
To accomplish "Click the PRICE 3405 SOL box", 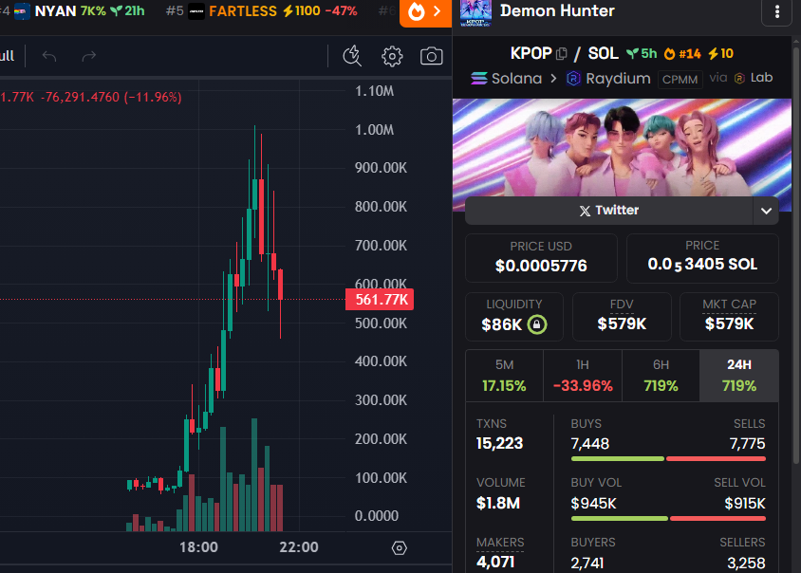I will pos(702,258).
